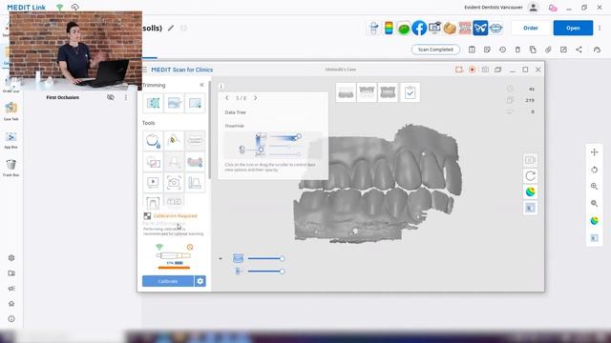Open calibration settings gear button
Image resolution: width=611 pixels, height=343 pixels.
pos(200,281)
